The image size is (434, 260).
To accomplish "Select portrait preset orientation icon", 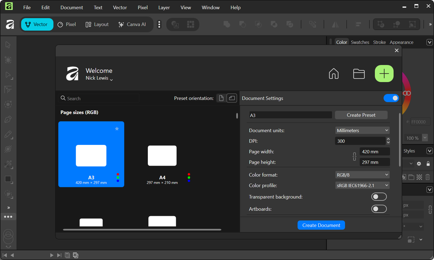I will tap(221, 98).
